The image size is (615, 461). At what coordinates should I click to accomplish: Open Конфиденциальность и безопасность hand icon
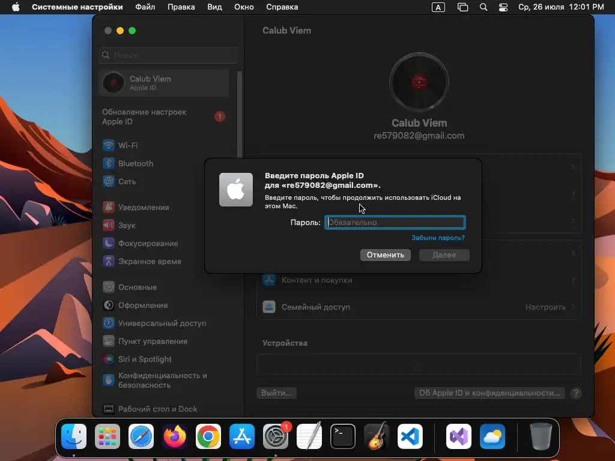[x=109, y=380]
